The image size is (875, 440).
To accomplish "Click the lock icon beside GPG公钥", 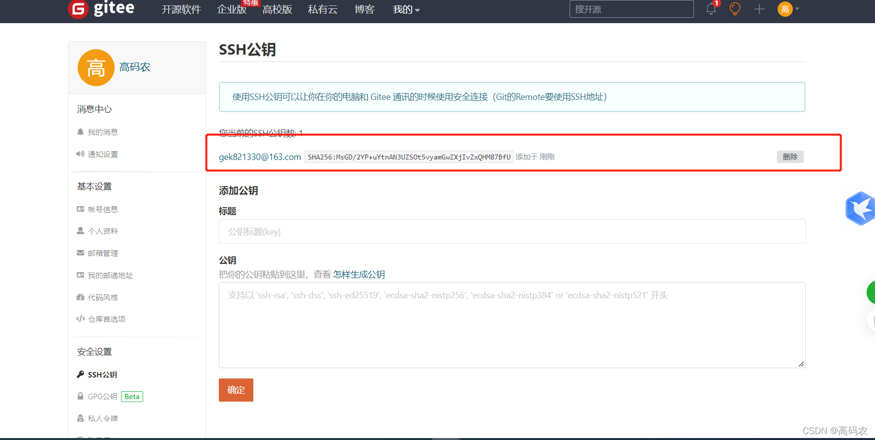I will (x=80, y=396).
